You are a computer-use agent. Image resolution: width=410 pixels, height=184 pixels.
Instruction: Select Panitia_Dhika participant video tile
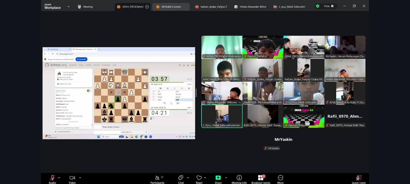[x=304, y=116]
